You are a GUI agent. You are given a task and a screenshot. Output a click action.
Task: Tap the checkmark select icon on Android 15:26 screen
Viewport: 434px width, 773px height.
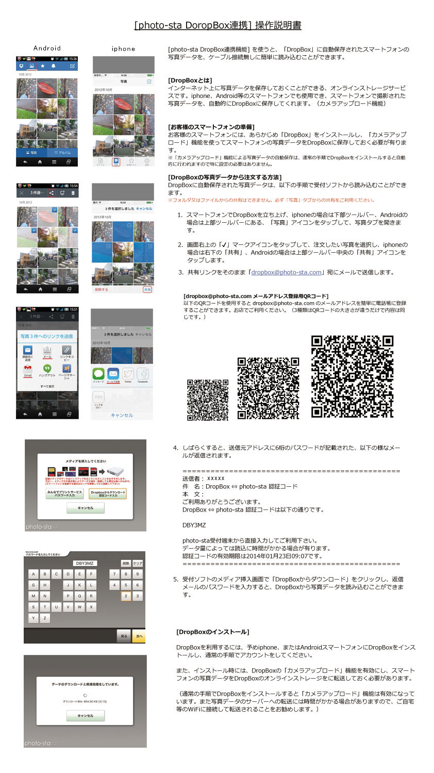(x=73, y=66)
